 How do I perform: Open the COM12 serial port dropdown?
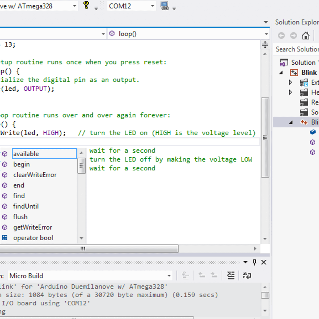(153, 6)
